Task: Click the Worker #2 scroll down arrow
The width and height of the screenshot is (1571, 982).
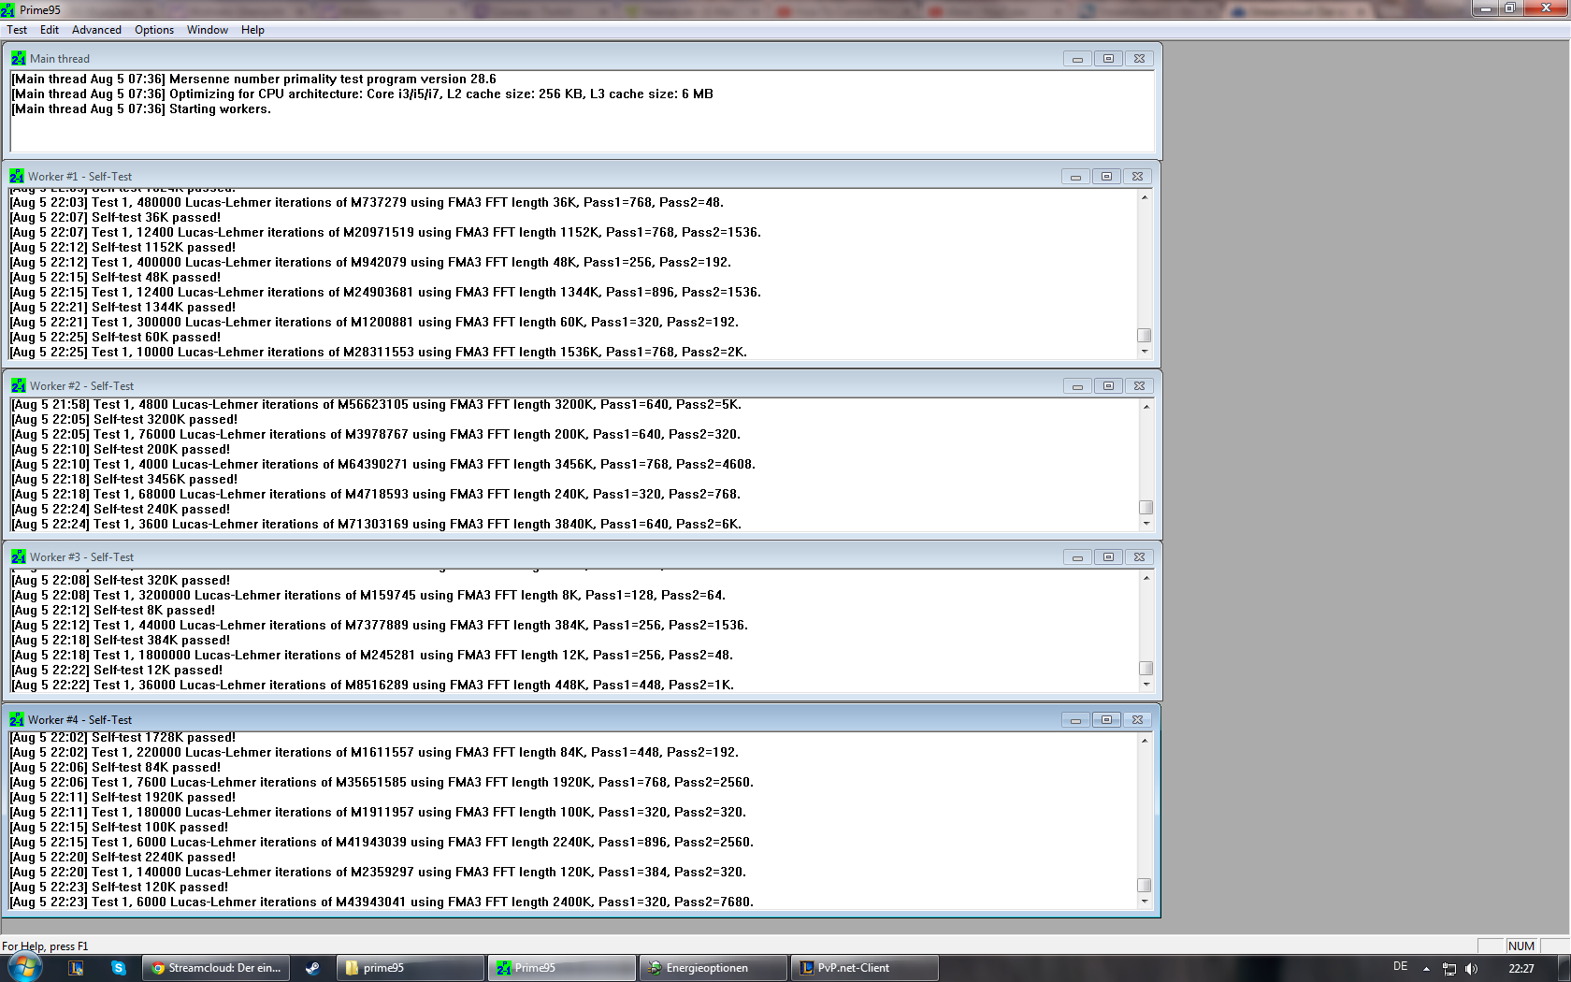Action: tap(1146, 524)
